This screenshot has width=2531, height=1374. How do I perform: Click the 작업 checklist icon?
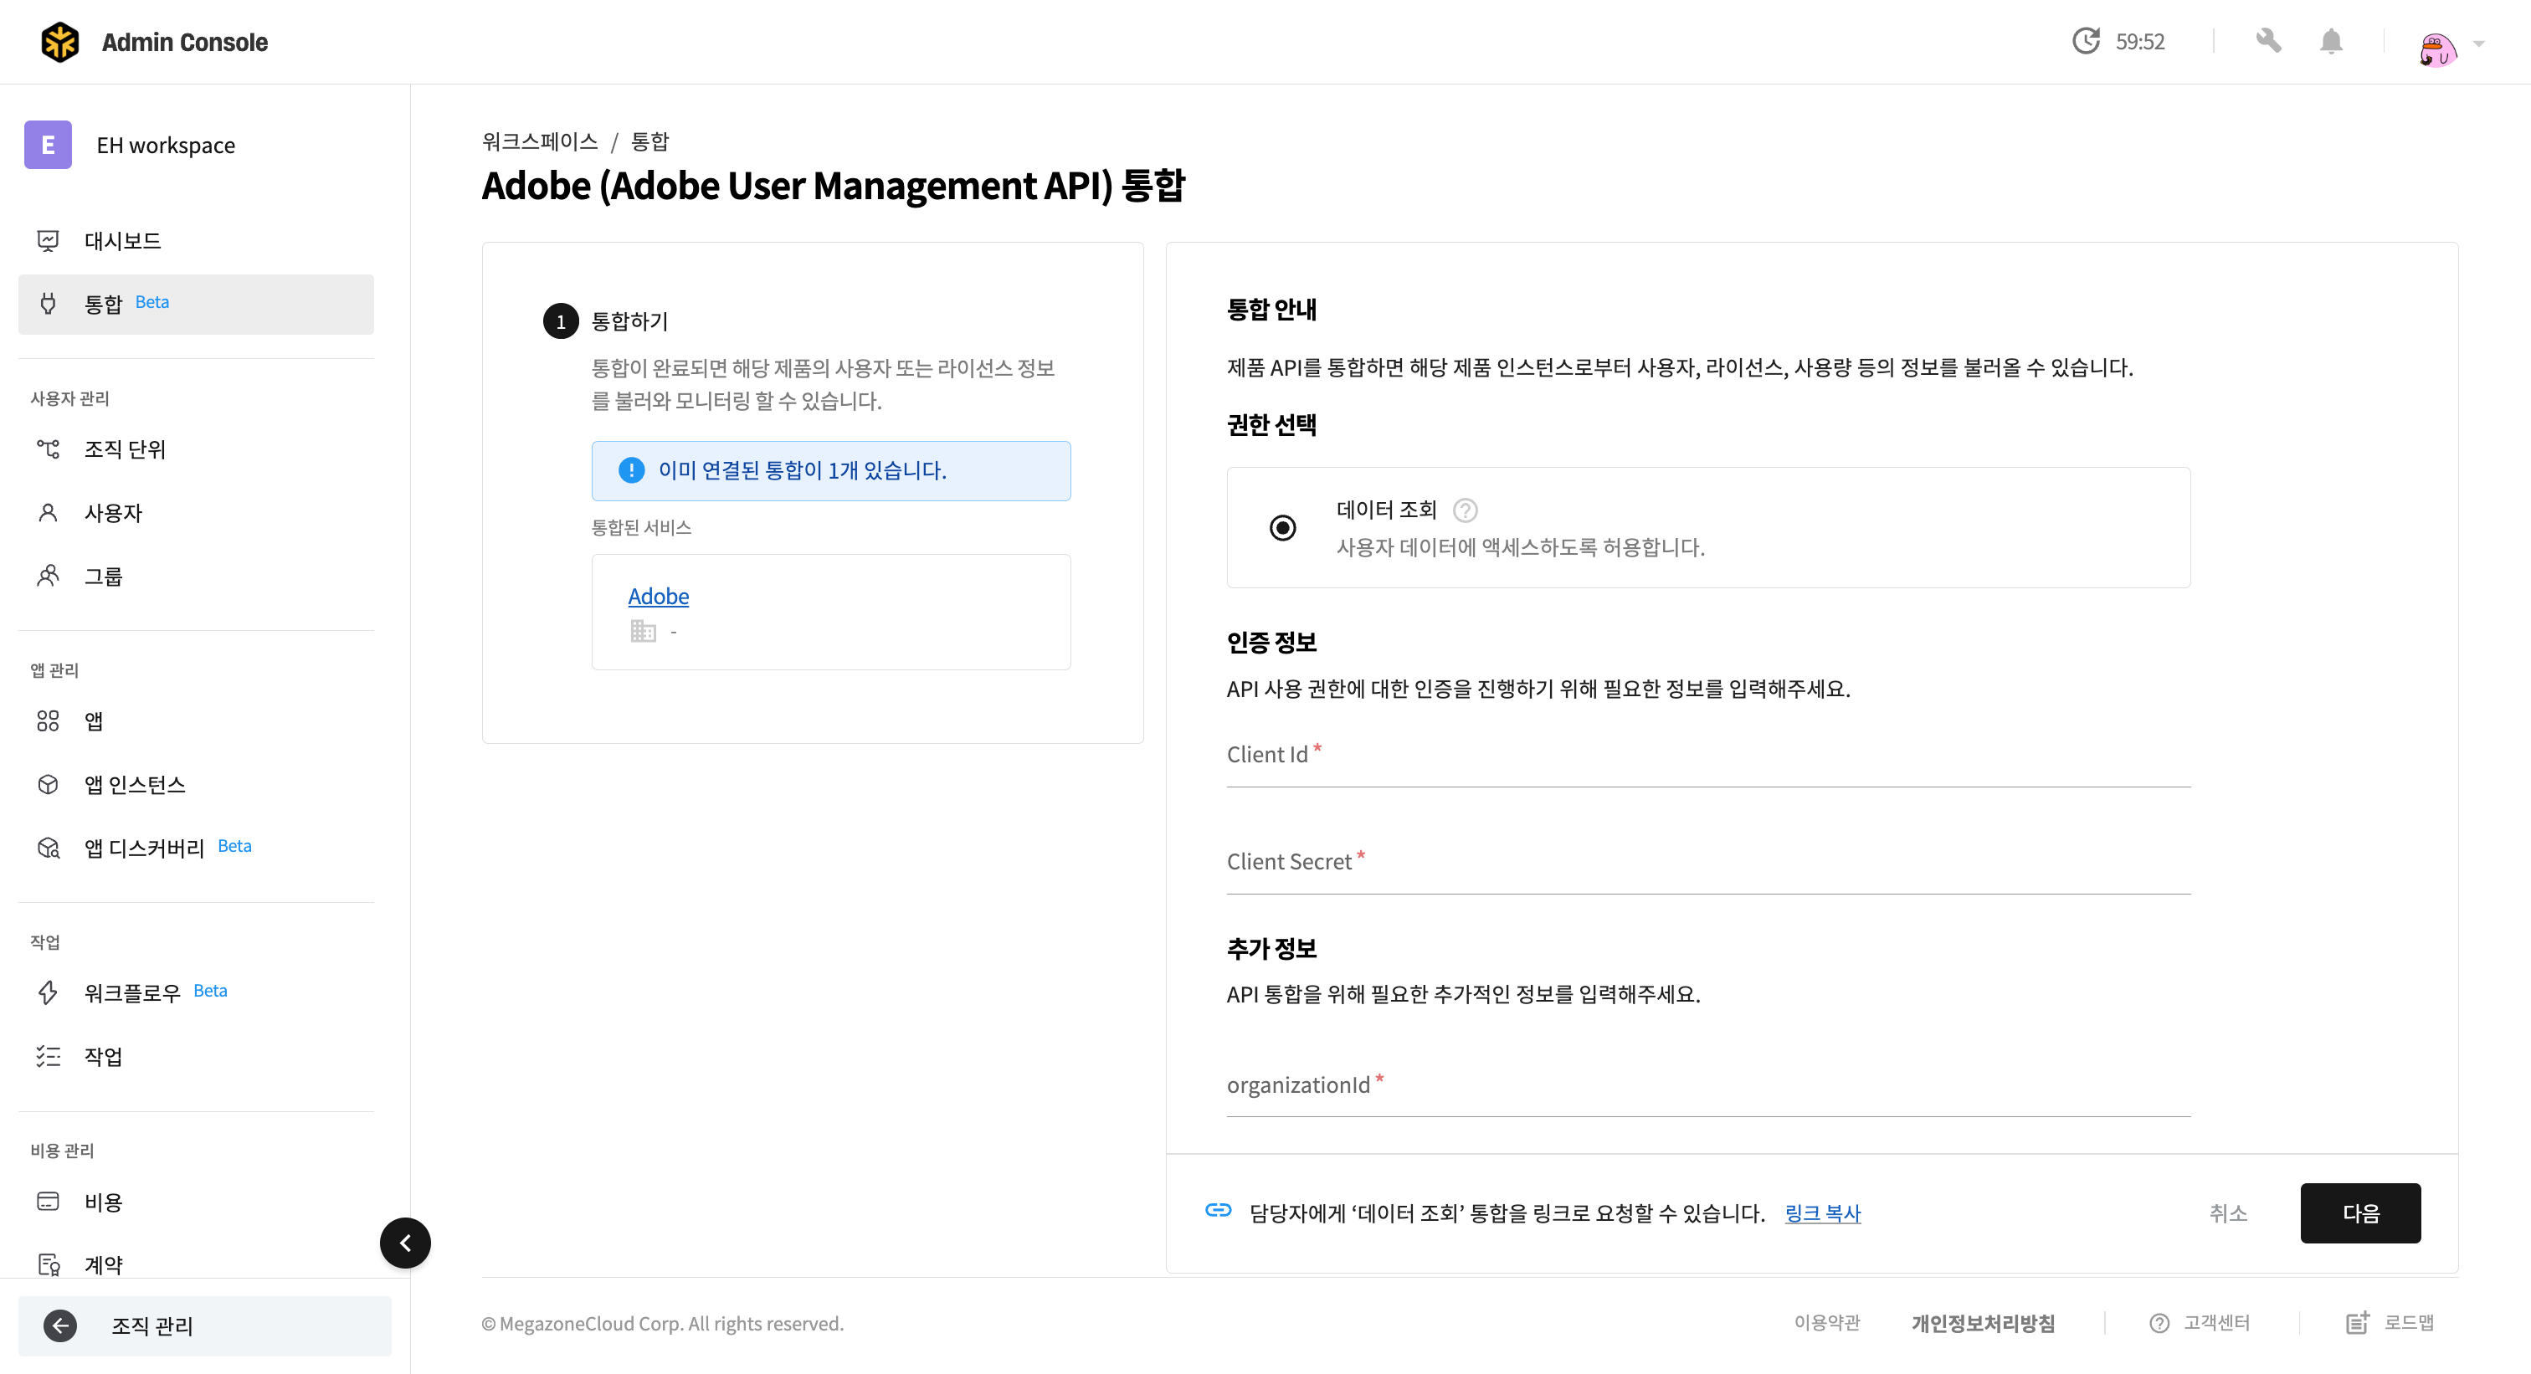pos(49,1056)
